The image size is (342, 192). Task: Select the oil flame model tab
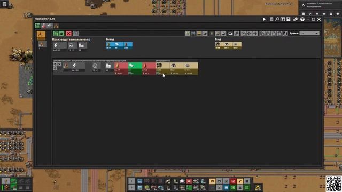(x=56, y=26)
